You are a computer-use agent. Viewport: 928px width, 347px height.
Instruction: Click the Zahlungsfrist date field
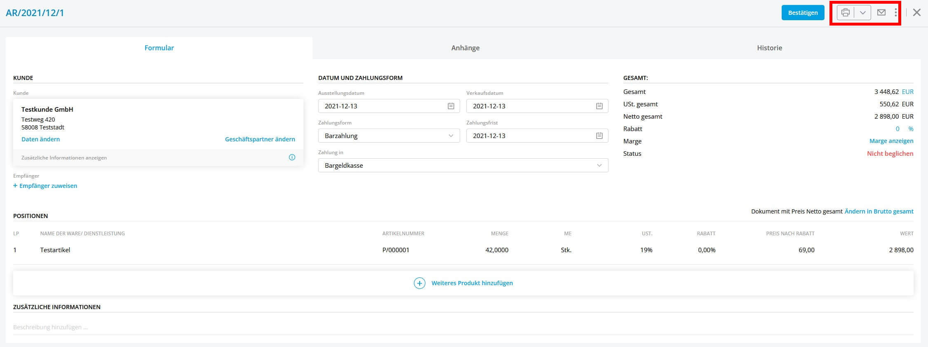pyautogui.click(x=537, y=136)
